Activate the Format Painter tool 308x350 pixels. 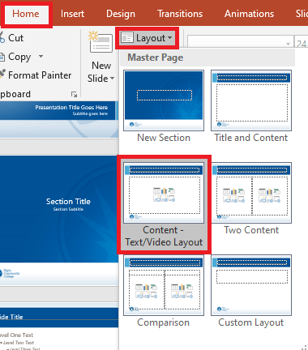[40, 75]
